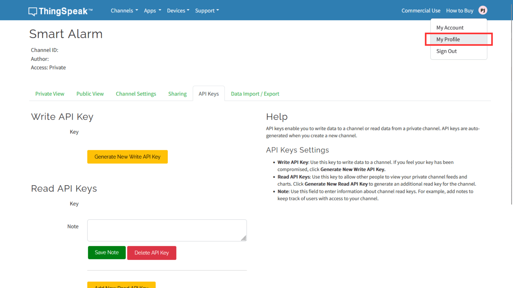This screenshot has width=513, height=288.
Task: Grab the Note textarea resize handle
Action: 244,238
